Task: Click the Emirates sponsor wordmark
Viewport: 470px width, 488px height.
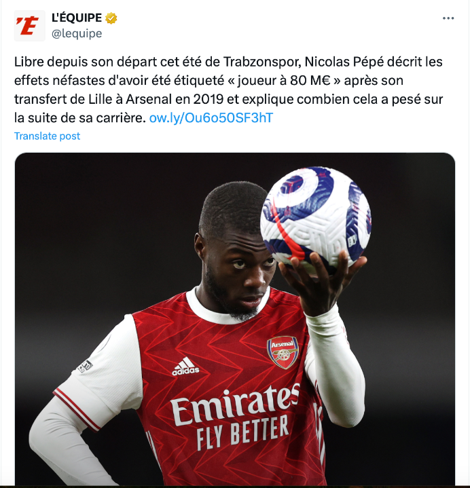Action: tap(235, 404)
